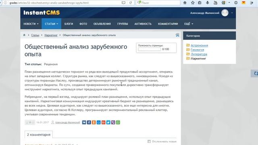Open the Комментарии menu item
Screen dimensions: 258x145
tap(168, 24)
